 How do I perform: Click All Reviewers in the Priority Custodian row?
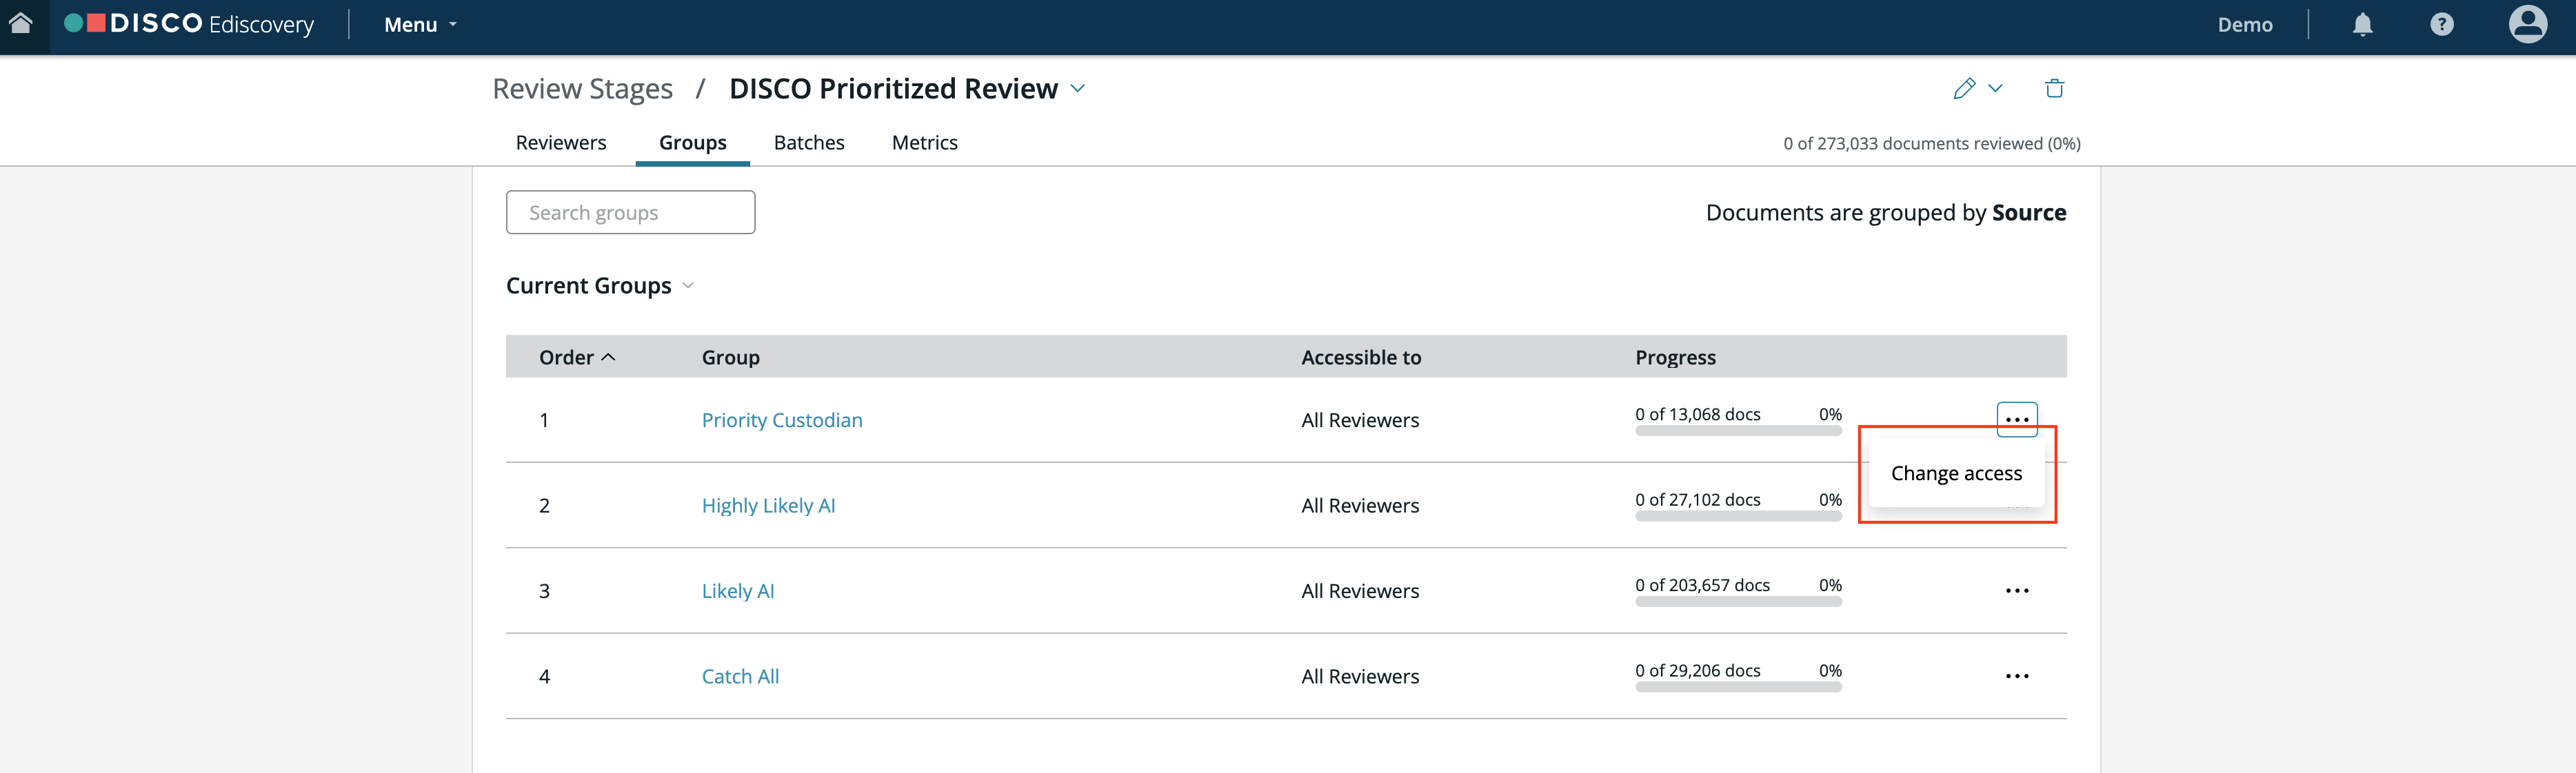point(1360,420)
